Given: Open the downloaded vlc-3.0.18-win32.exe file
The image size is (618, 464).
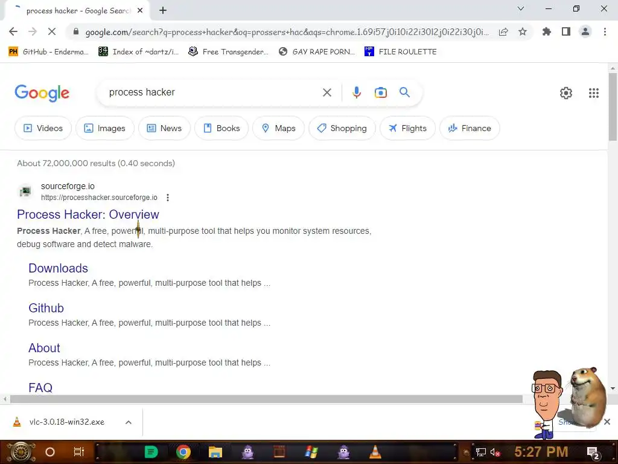Looking at the screenshot, I should (59, 422).
